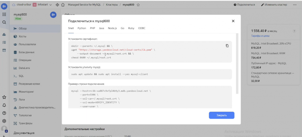Copy the certificate install commands
This screenshot has height=137, width=302.
coord(227,46)
